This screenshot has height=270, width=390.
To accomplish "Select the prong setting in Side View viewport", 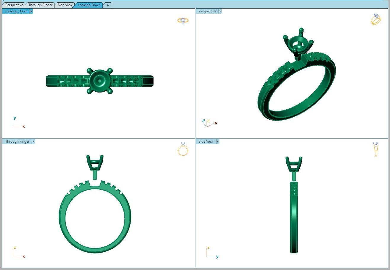I will 294,168.
